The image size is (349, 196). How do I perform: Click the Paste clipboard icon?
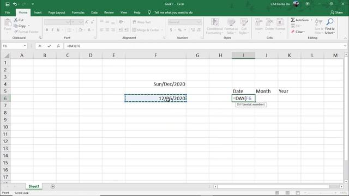coord(8,23)
